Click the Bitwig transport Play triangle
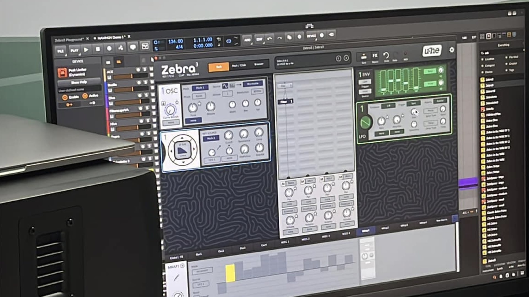This screenshot has width=529, height=297. click(86, 50)
